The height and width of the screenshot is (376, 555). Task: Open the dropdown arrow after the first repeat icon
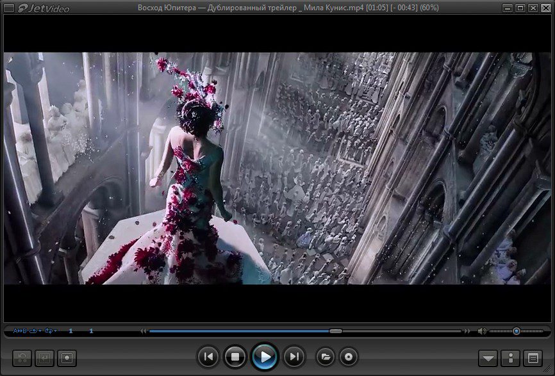pos(40,331)
